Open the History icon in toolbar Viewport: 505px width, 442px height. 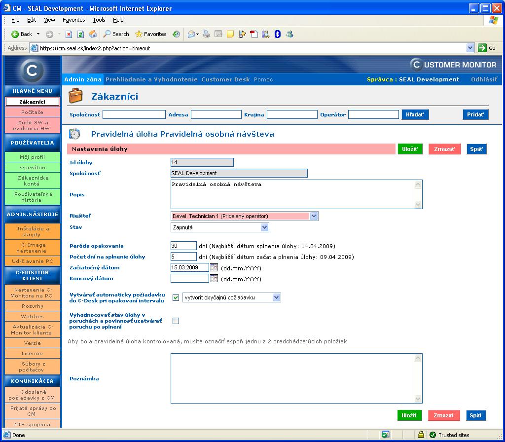pyautogui.click(x=176, y=34)
